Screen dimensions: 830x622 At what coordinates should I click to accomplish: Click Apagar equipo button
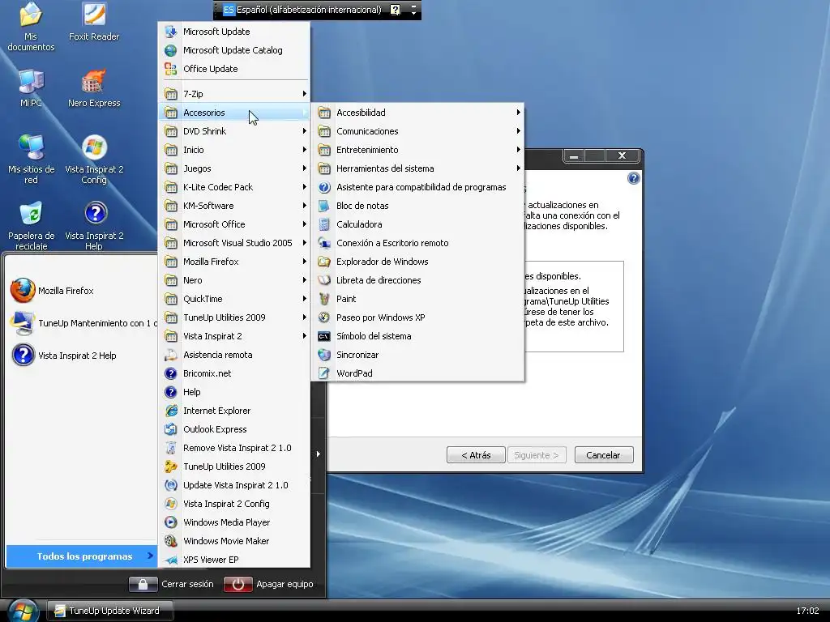point(268,584)
